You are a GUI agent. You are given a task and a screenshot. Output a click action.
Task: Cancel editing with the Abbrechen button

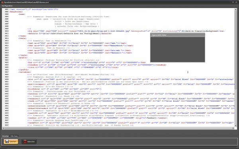pos(29,141)
